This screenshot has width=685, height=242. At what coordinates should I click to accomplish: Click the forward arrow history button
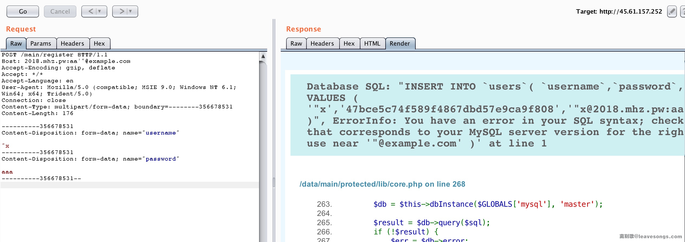[x=122, y=11]
